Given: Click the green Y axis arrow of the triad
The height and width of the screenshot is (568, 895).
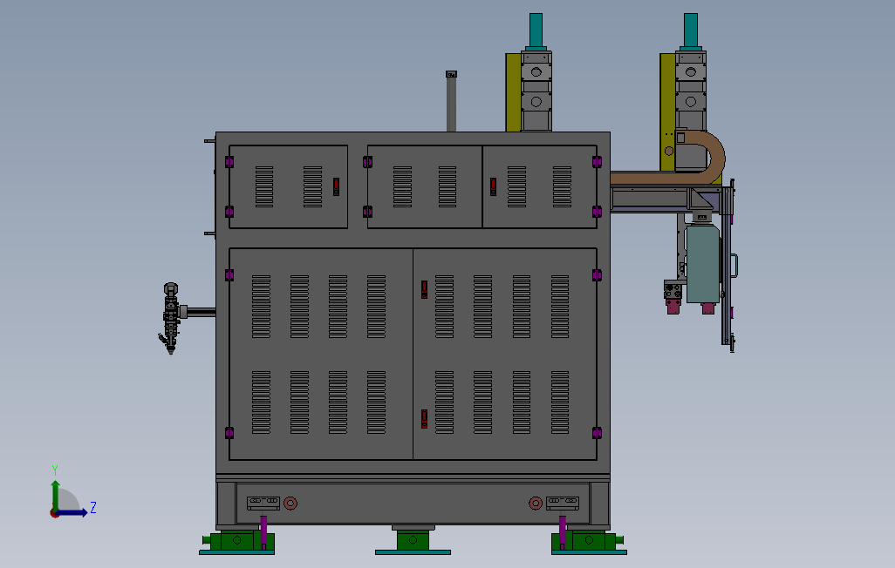Looking at the screenshot, I should pos(55,495).
